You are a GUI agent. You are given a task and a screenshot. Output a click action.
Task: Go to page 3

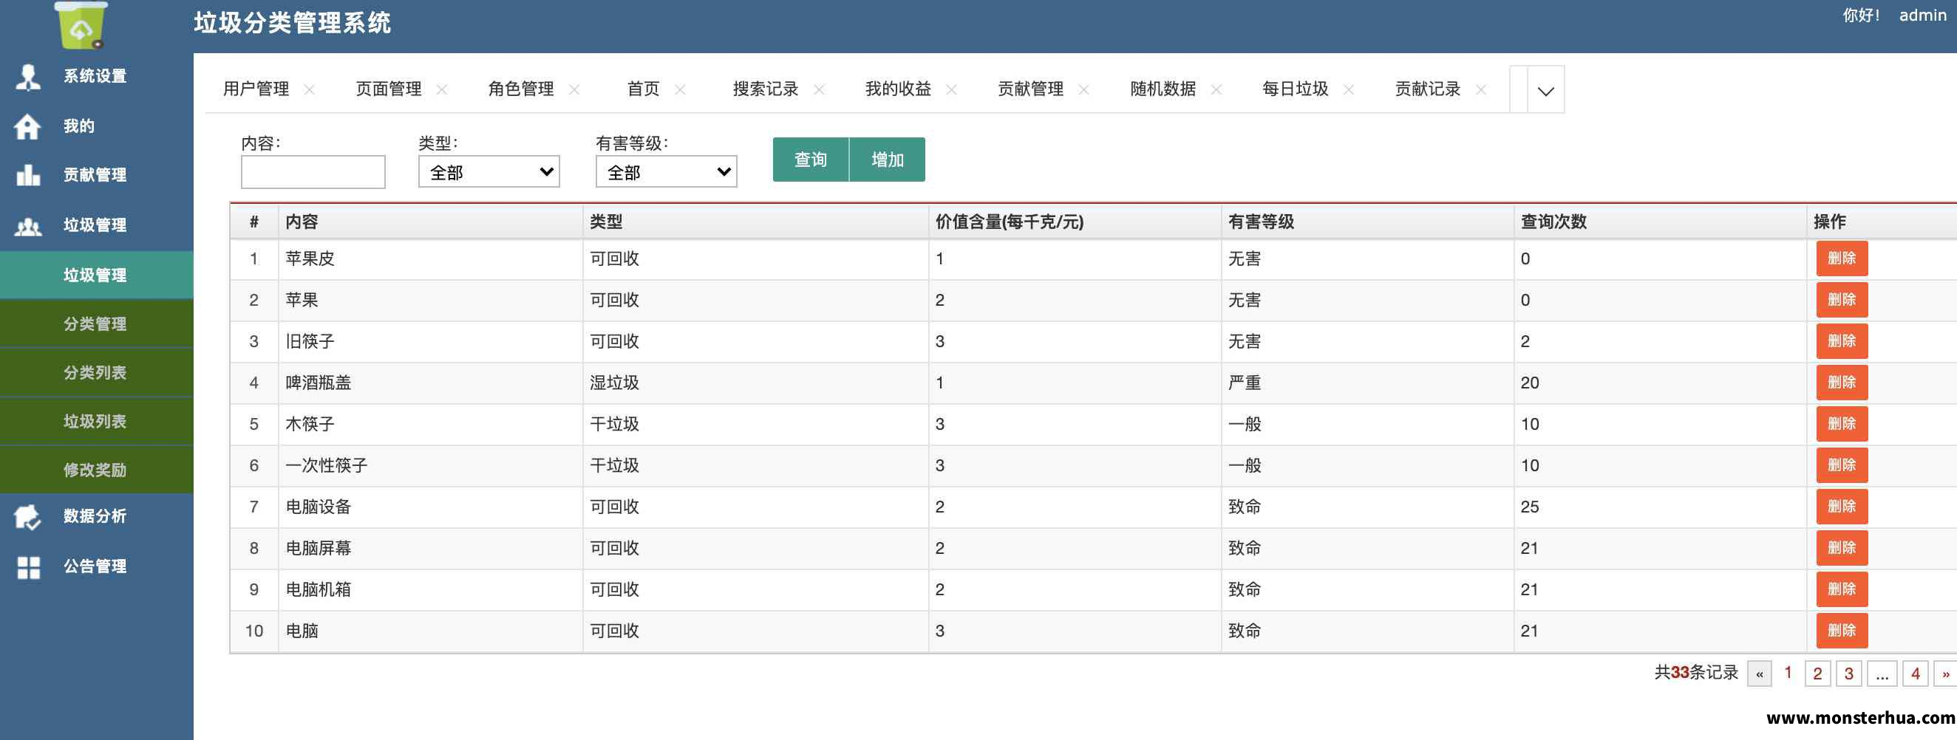1848,674
